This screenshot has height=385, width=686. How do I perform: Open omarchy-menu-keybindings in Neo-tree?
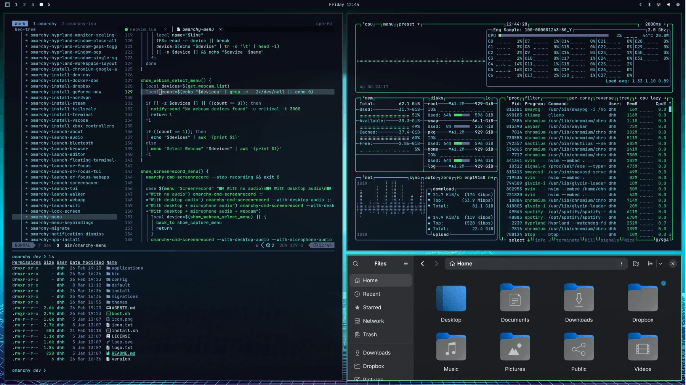62,223
